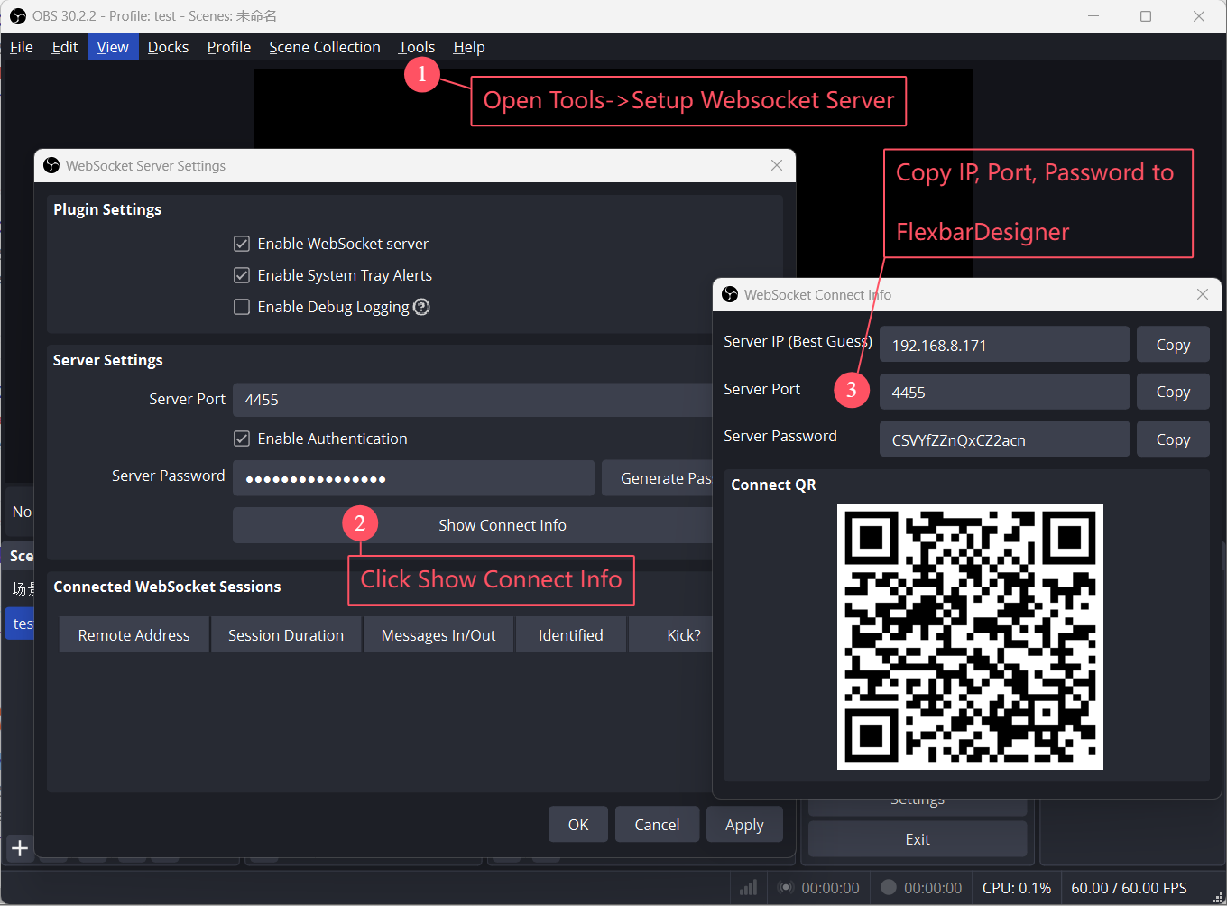Viewport: 1227px width, 906px height.
Task: Click the recording status dot icon
Action: tap(889, 887)
